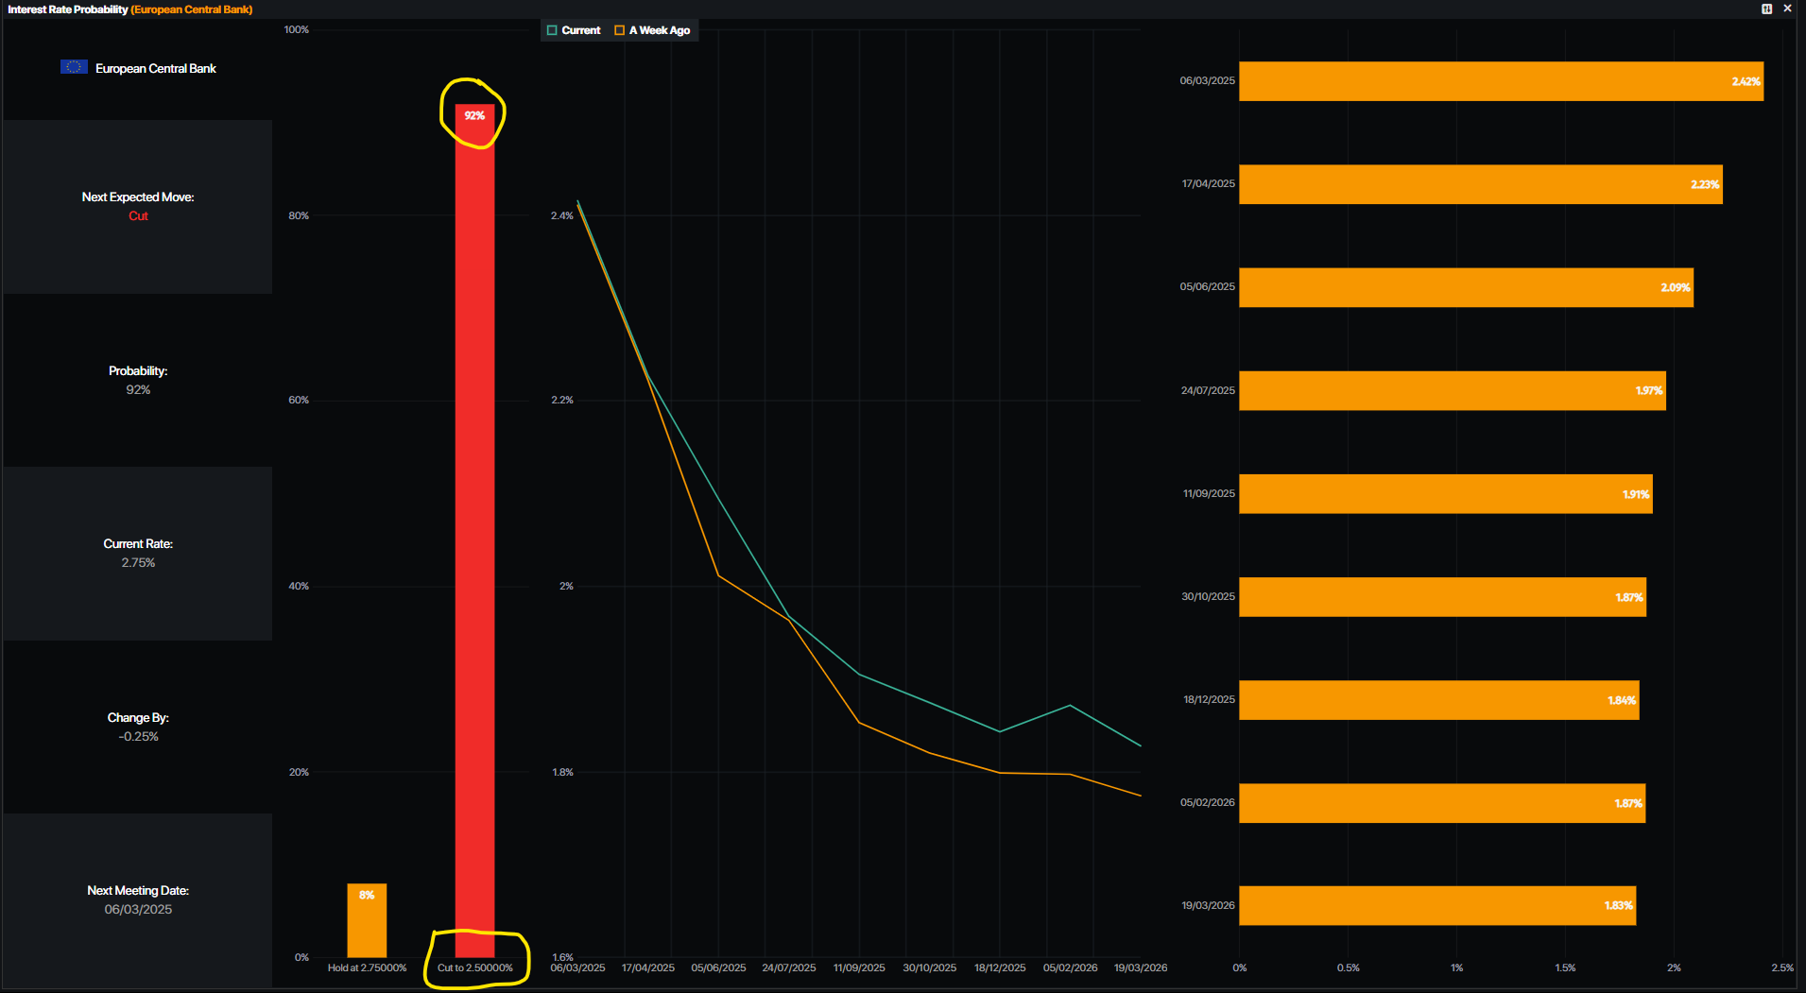Select the 17/04/2025 bar showing 2.23%
The height and width of the screenshot is (993, 1806).
click(x=1480, y=184)
